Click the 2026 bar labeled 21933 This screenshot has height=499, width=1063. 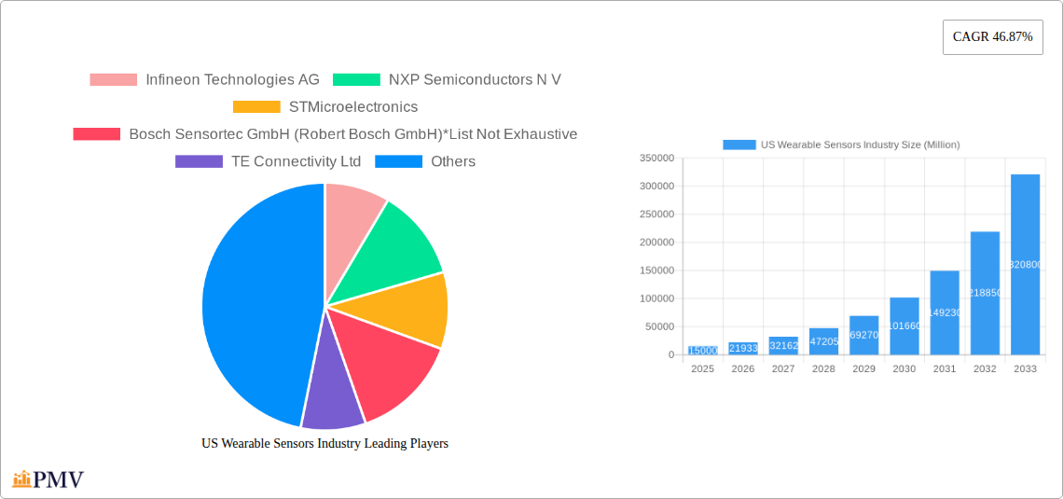pyautogui.click(x=743, y=349)
